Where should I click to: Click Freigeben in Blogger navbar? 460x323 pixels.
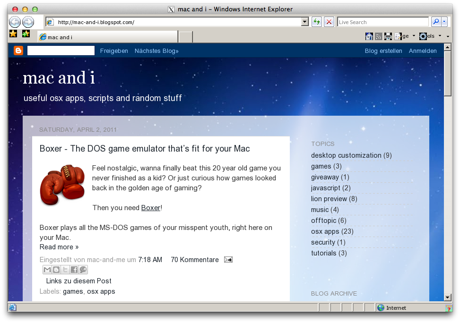pos(114,51)
